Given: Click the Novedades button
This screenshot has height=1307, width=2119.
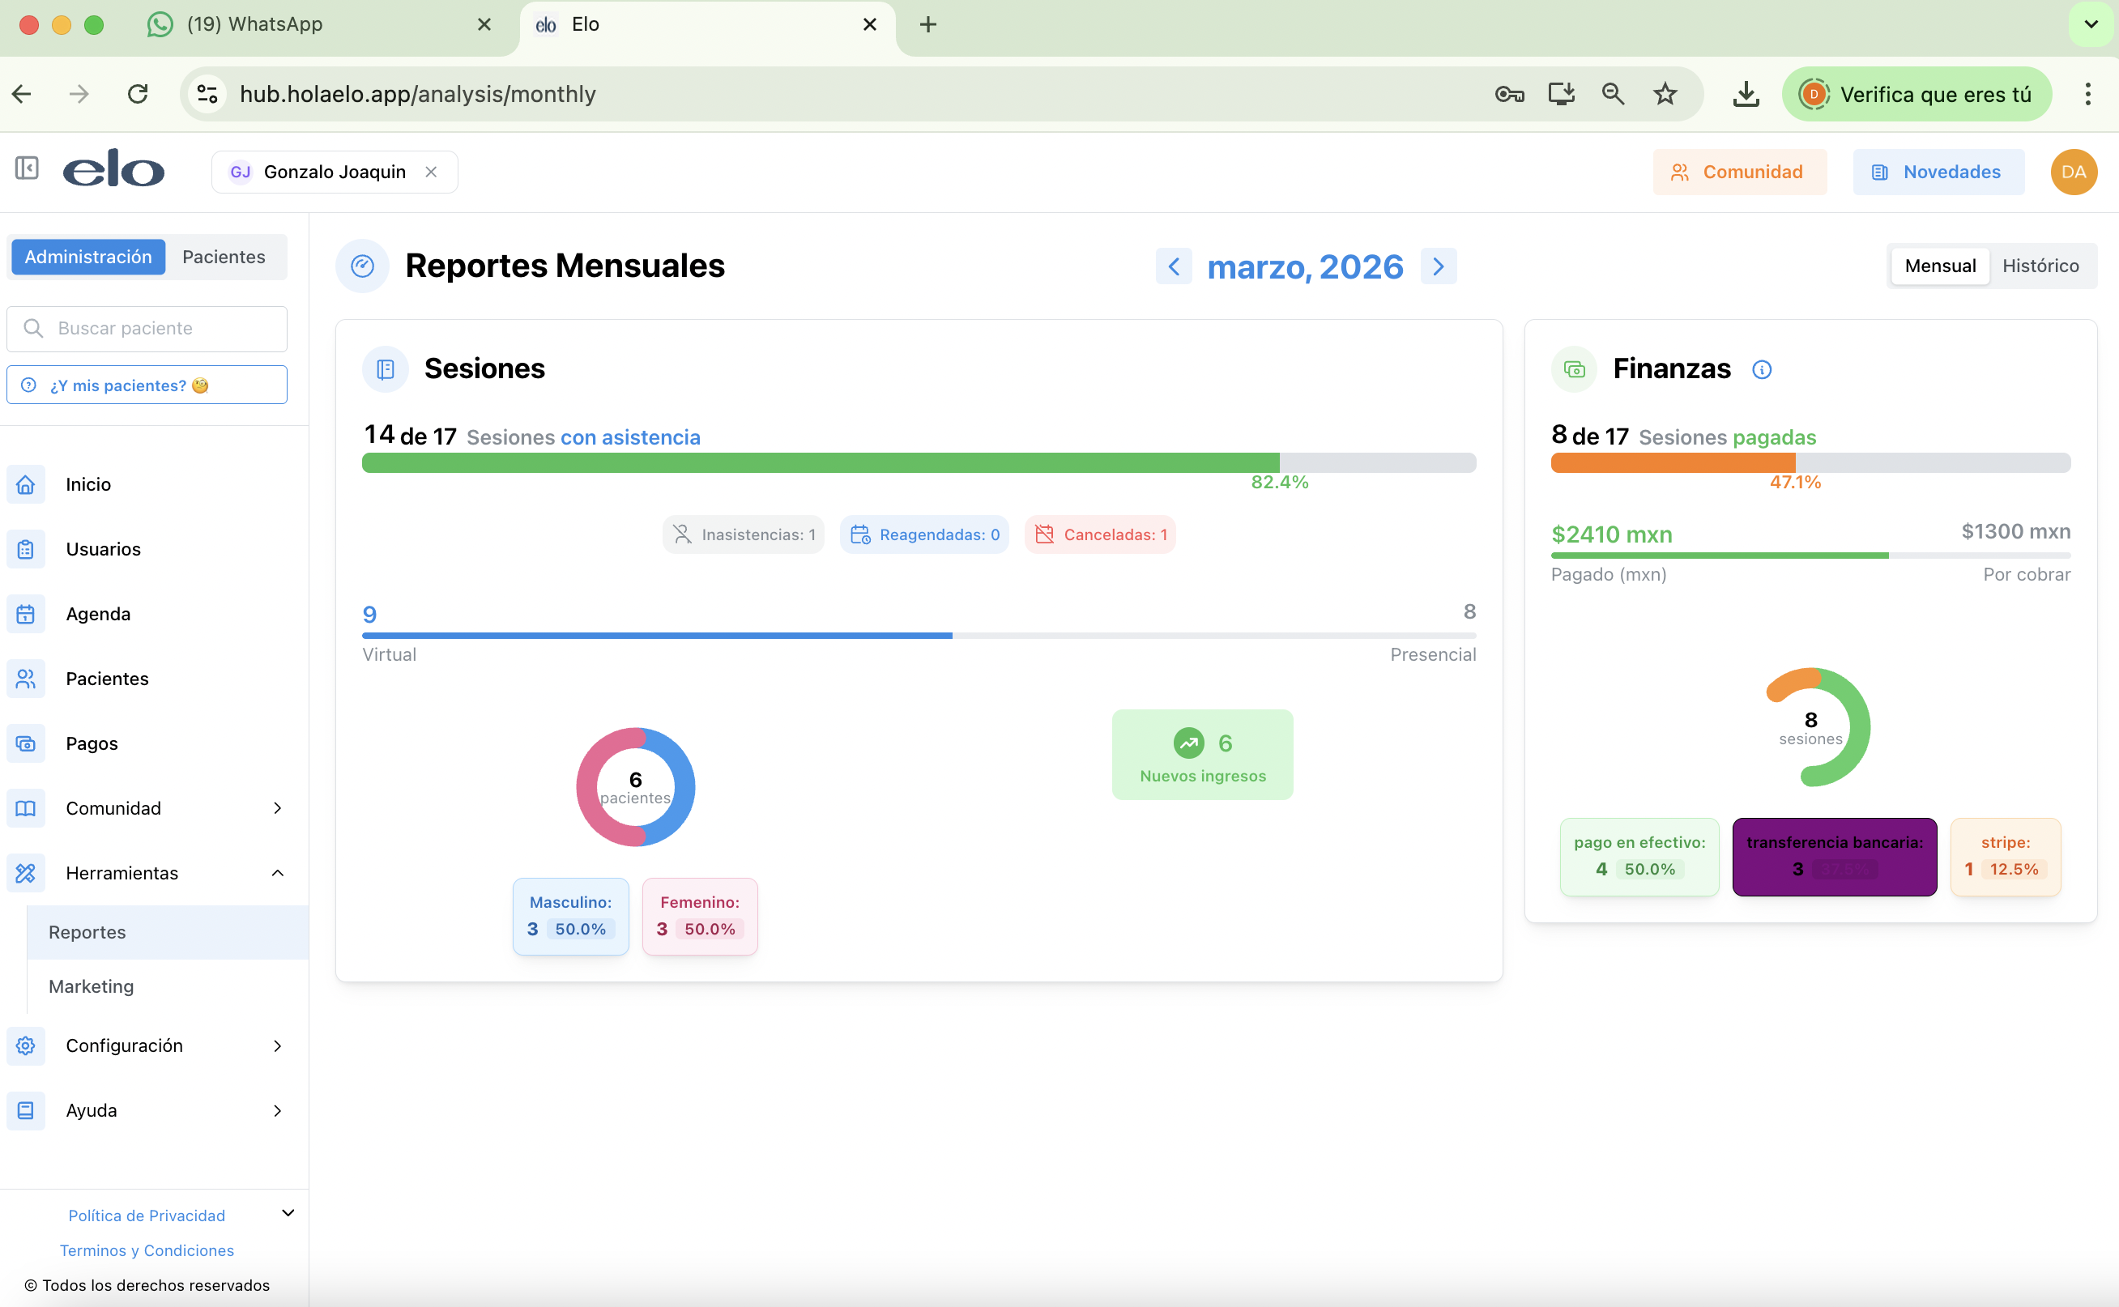Looking at the screenshot, I should pos(1938,172).
